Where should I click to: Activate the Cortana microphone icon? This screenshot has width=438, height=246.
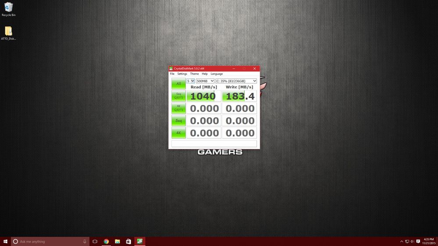(x=85, y=242)
